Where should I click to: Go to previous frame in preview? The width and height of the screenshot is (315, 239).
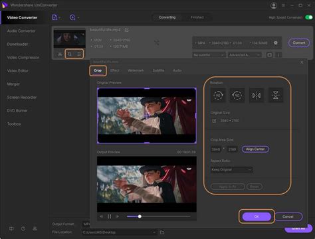101,216
